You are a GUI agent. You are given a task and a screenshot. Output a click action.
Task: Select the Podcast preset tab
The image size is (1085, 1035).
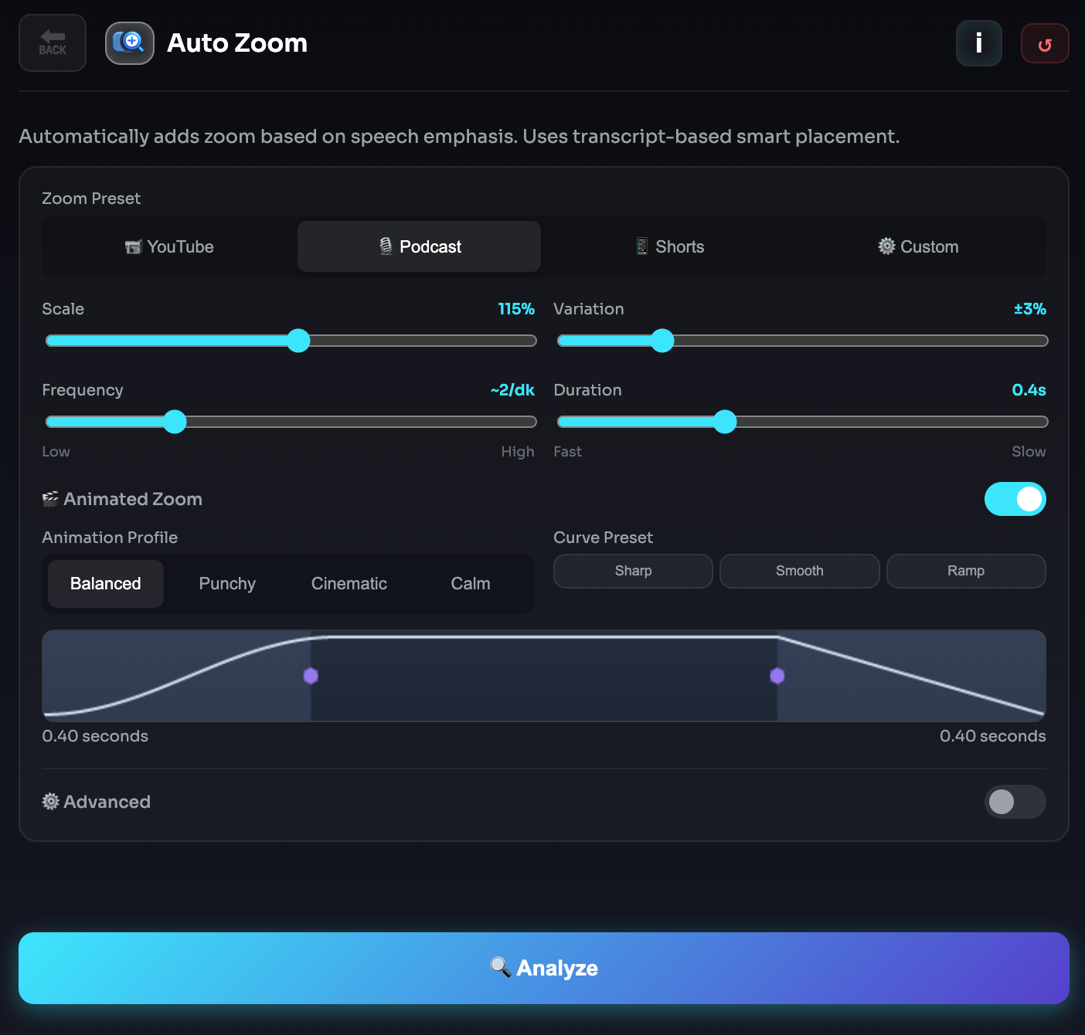tap(420, 247)
